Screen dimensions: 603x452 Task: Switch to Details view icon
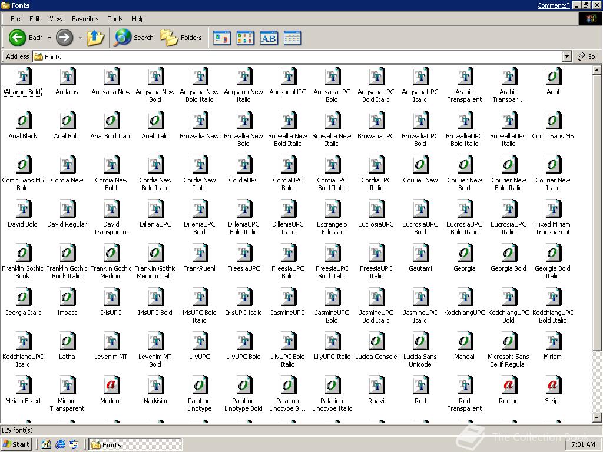point(292,38)
